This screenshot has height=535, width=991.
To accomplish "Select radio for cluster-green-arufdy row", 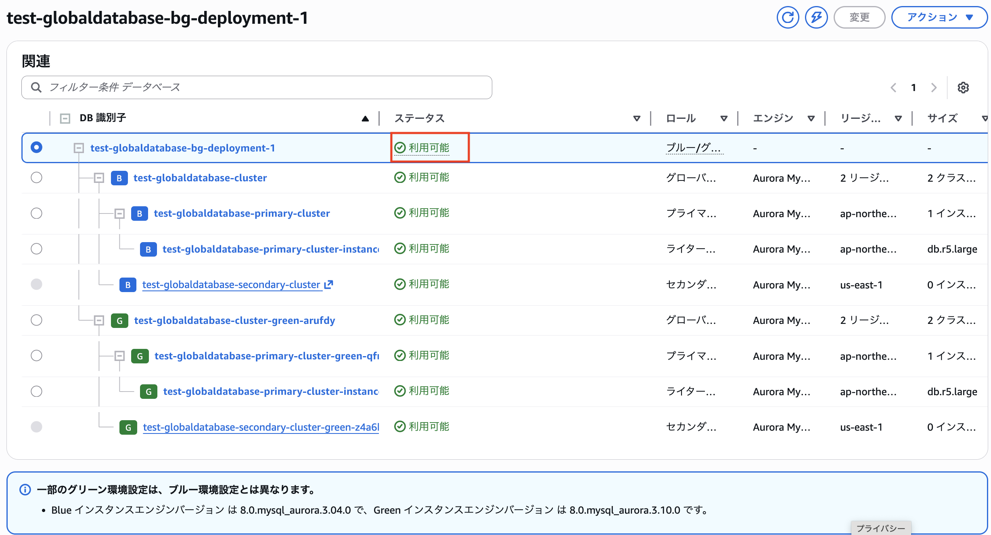I will [36, 320].
